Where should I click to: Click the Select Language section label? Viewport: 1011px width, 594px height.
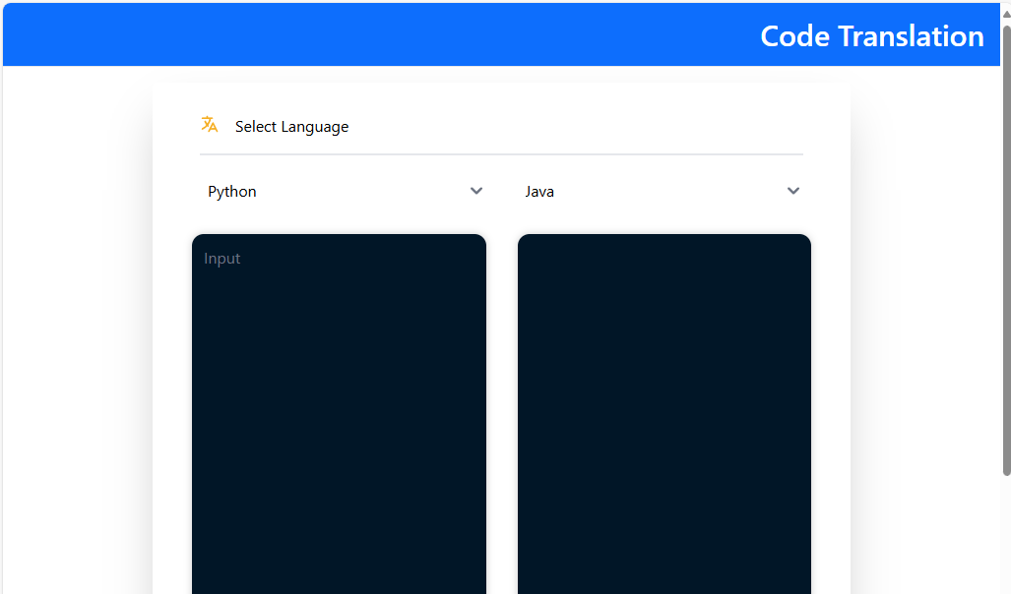pyautogui.click(x=291, y=126)
